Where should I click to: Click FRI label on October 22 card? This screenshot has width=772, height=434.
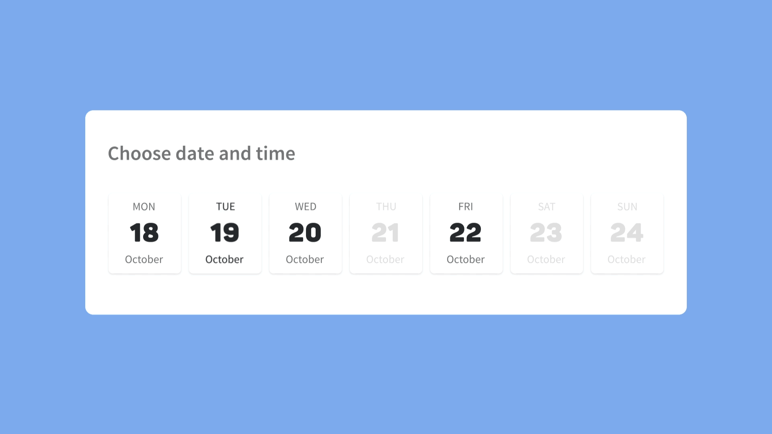click(x=466, y=206)
